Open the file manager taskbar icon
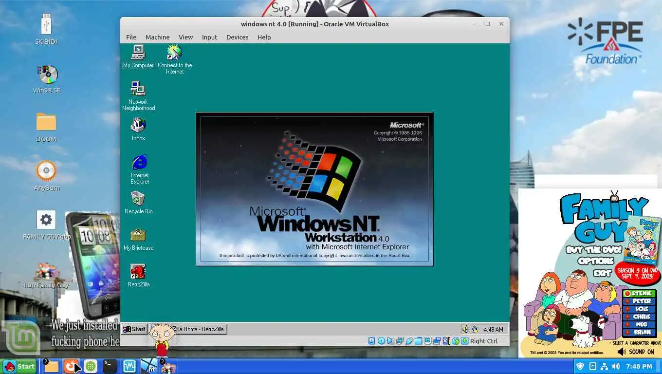This screenshot has height=374, width=662. click(51, 366)
